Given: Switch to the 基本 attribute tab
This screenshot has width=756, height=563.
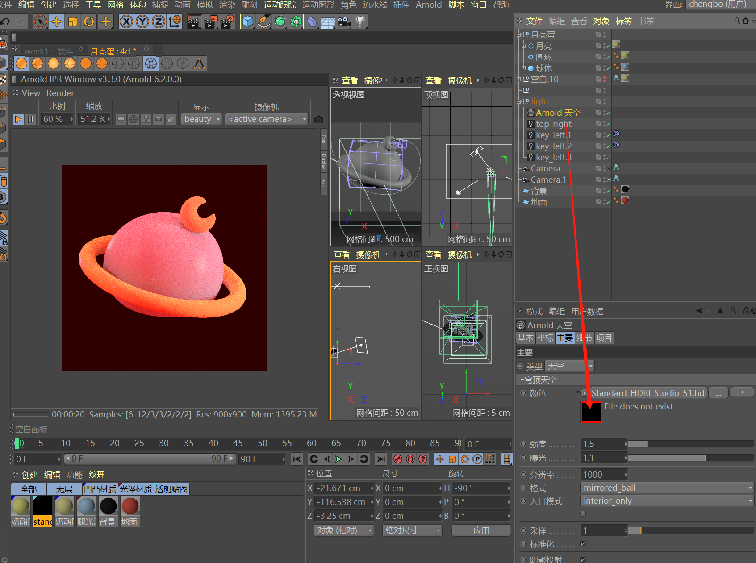Looking at the screenshot, I should [526, 338].
